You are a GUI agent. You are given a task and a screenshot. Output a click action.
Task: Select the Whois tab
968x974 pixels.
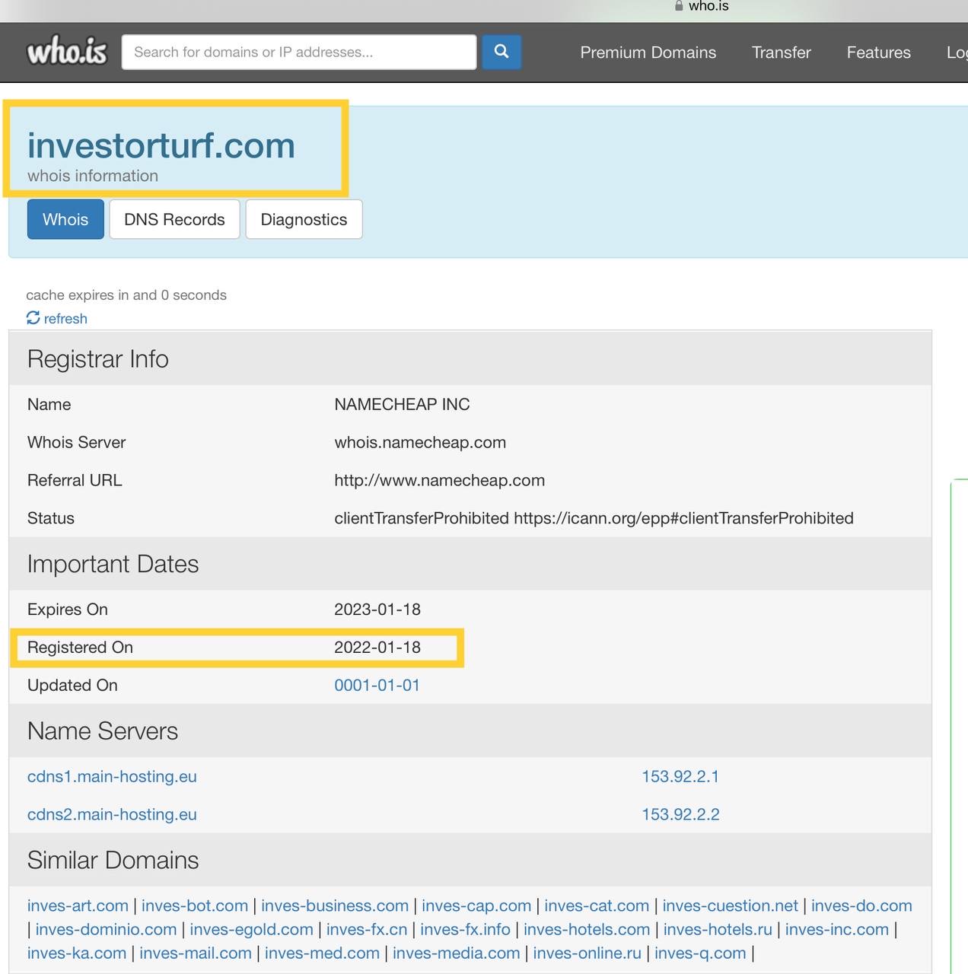pos(65,219)
